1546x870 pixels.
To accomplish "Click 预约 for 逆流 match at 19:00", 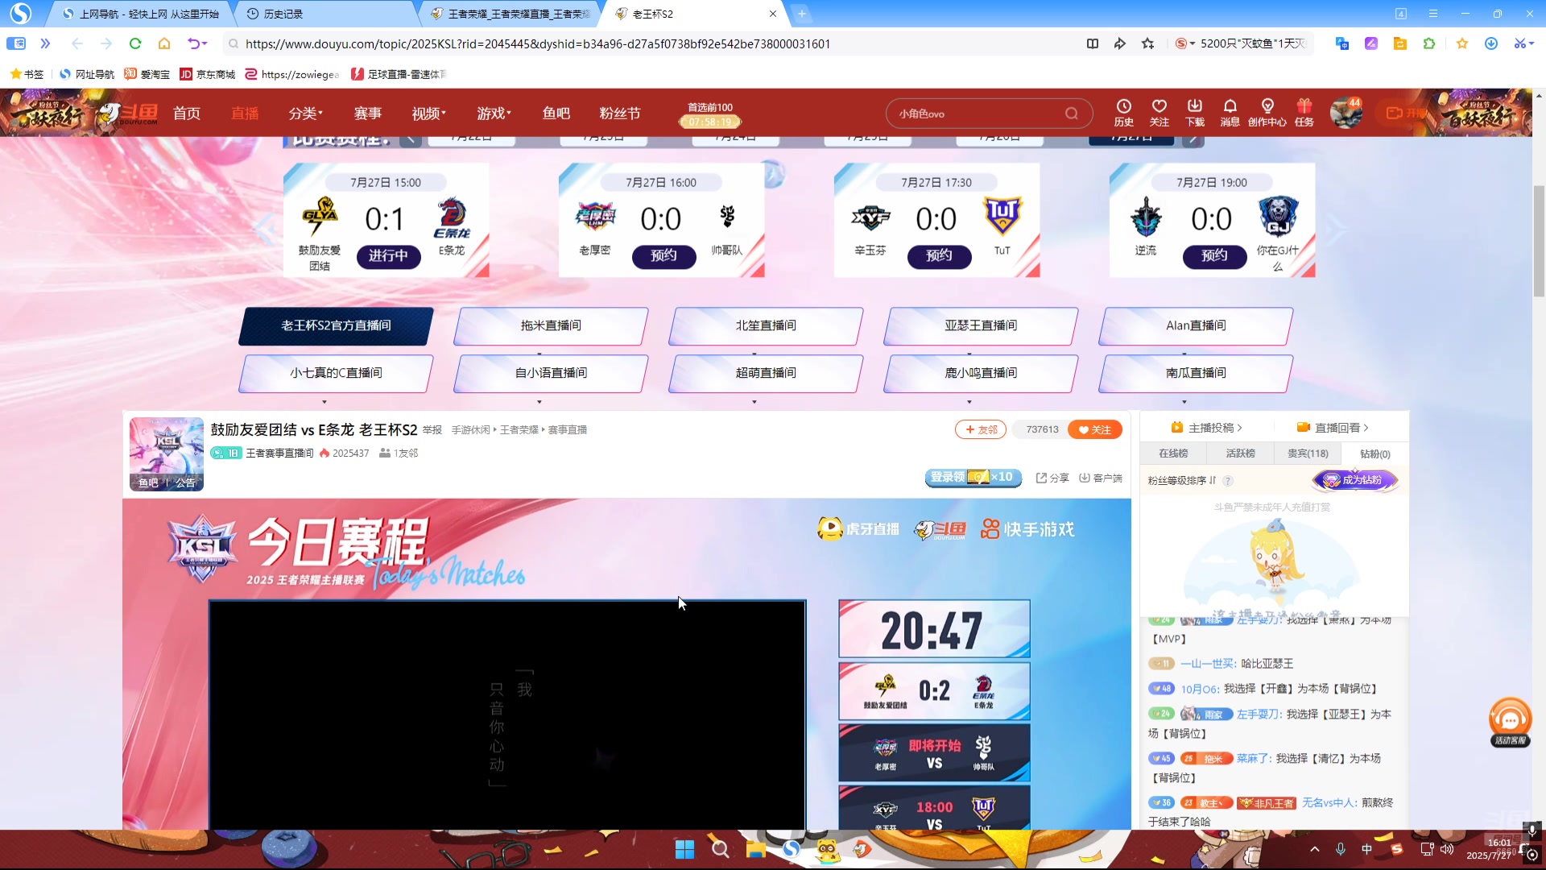I will [x=1214, y=256].
